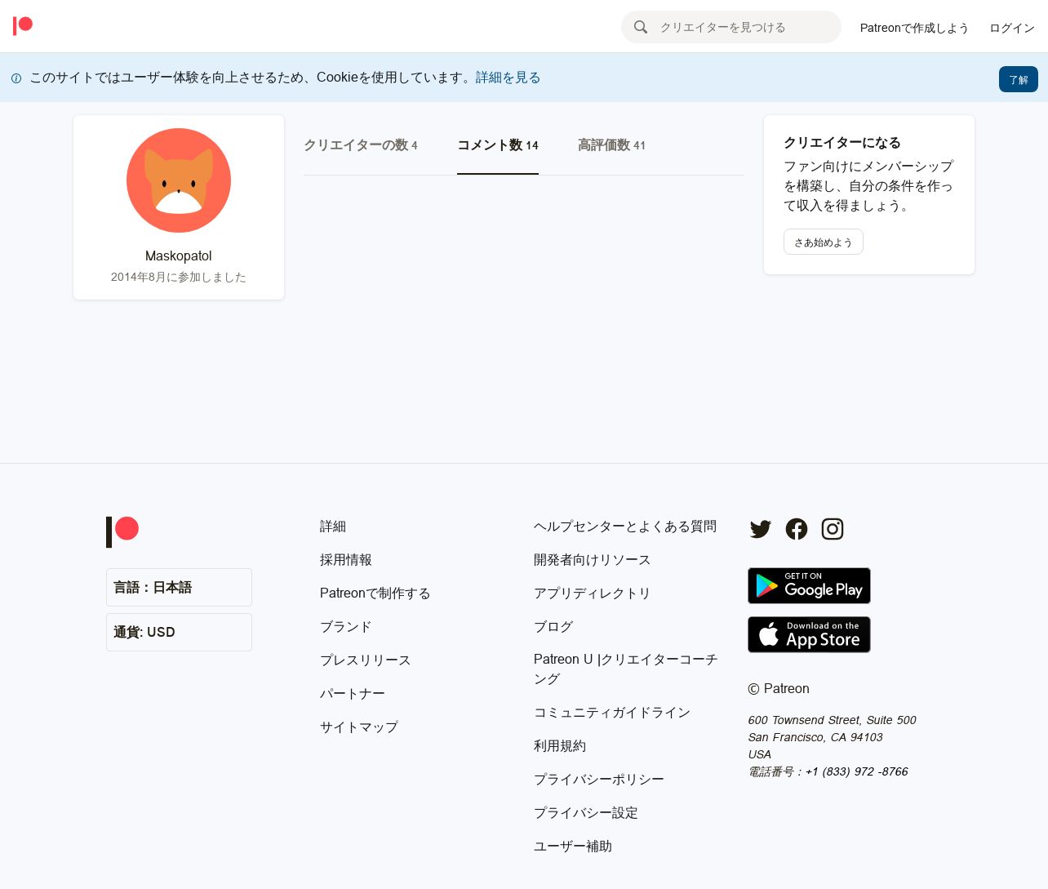Open the 高評価数 41 tab
Viewport: 1048px width, 889px height.
[x=611, y=144]
